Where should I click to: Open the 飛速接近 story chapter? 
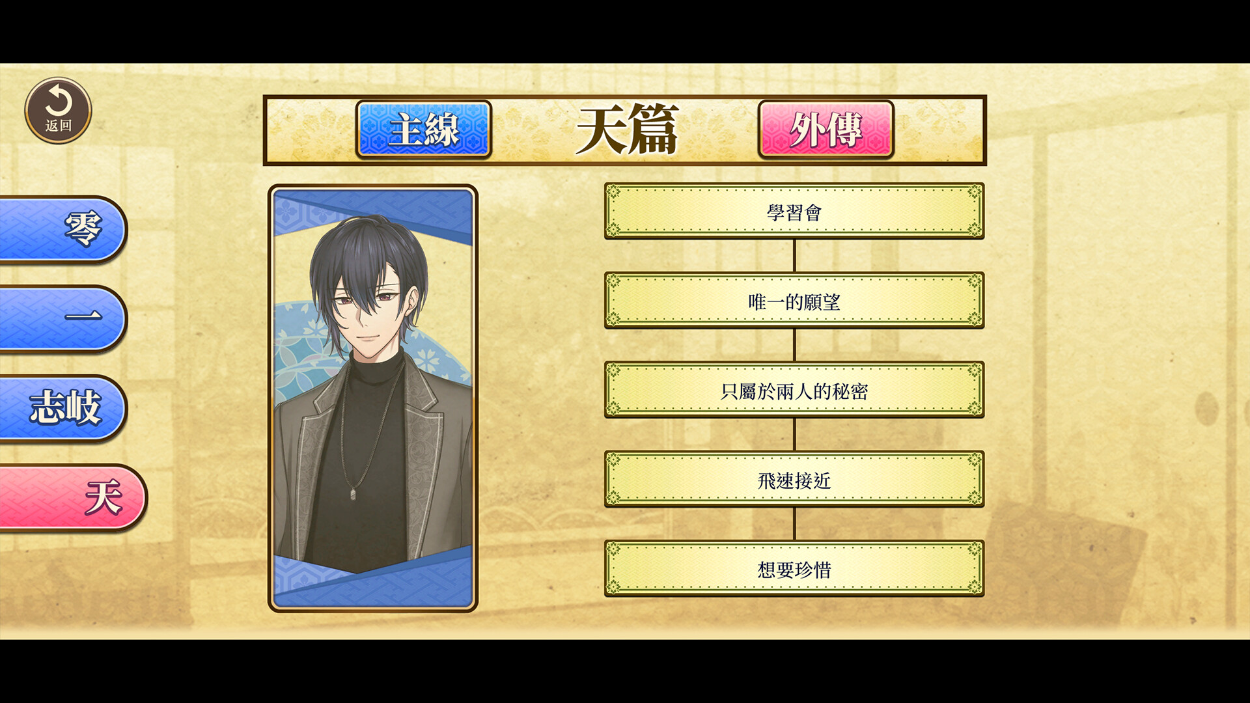point(794,479)
